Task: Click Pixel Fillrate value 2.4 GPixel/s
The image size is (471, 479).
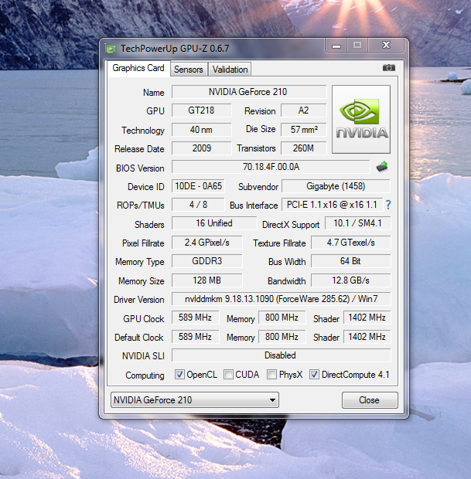Action: pos(206,243)
